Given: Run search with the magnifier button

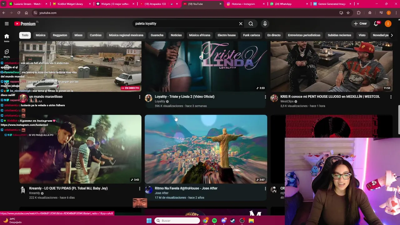Looking at the screenshot, I should 251,23.
